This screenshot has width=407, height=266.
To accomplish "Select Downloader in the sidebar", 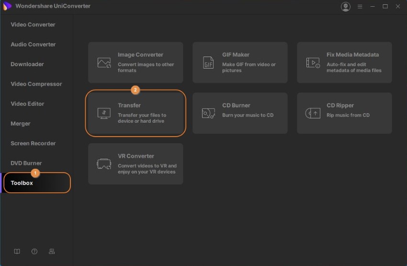I will tap(27, 64).
